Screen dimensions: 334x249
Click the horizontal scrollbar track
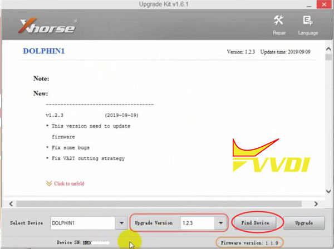159,204
